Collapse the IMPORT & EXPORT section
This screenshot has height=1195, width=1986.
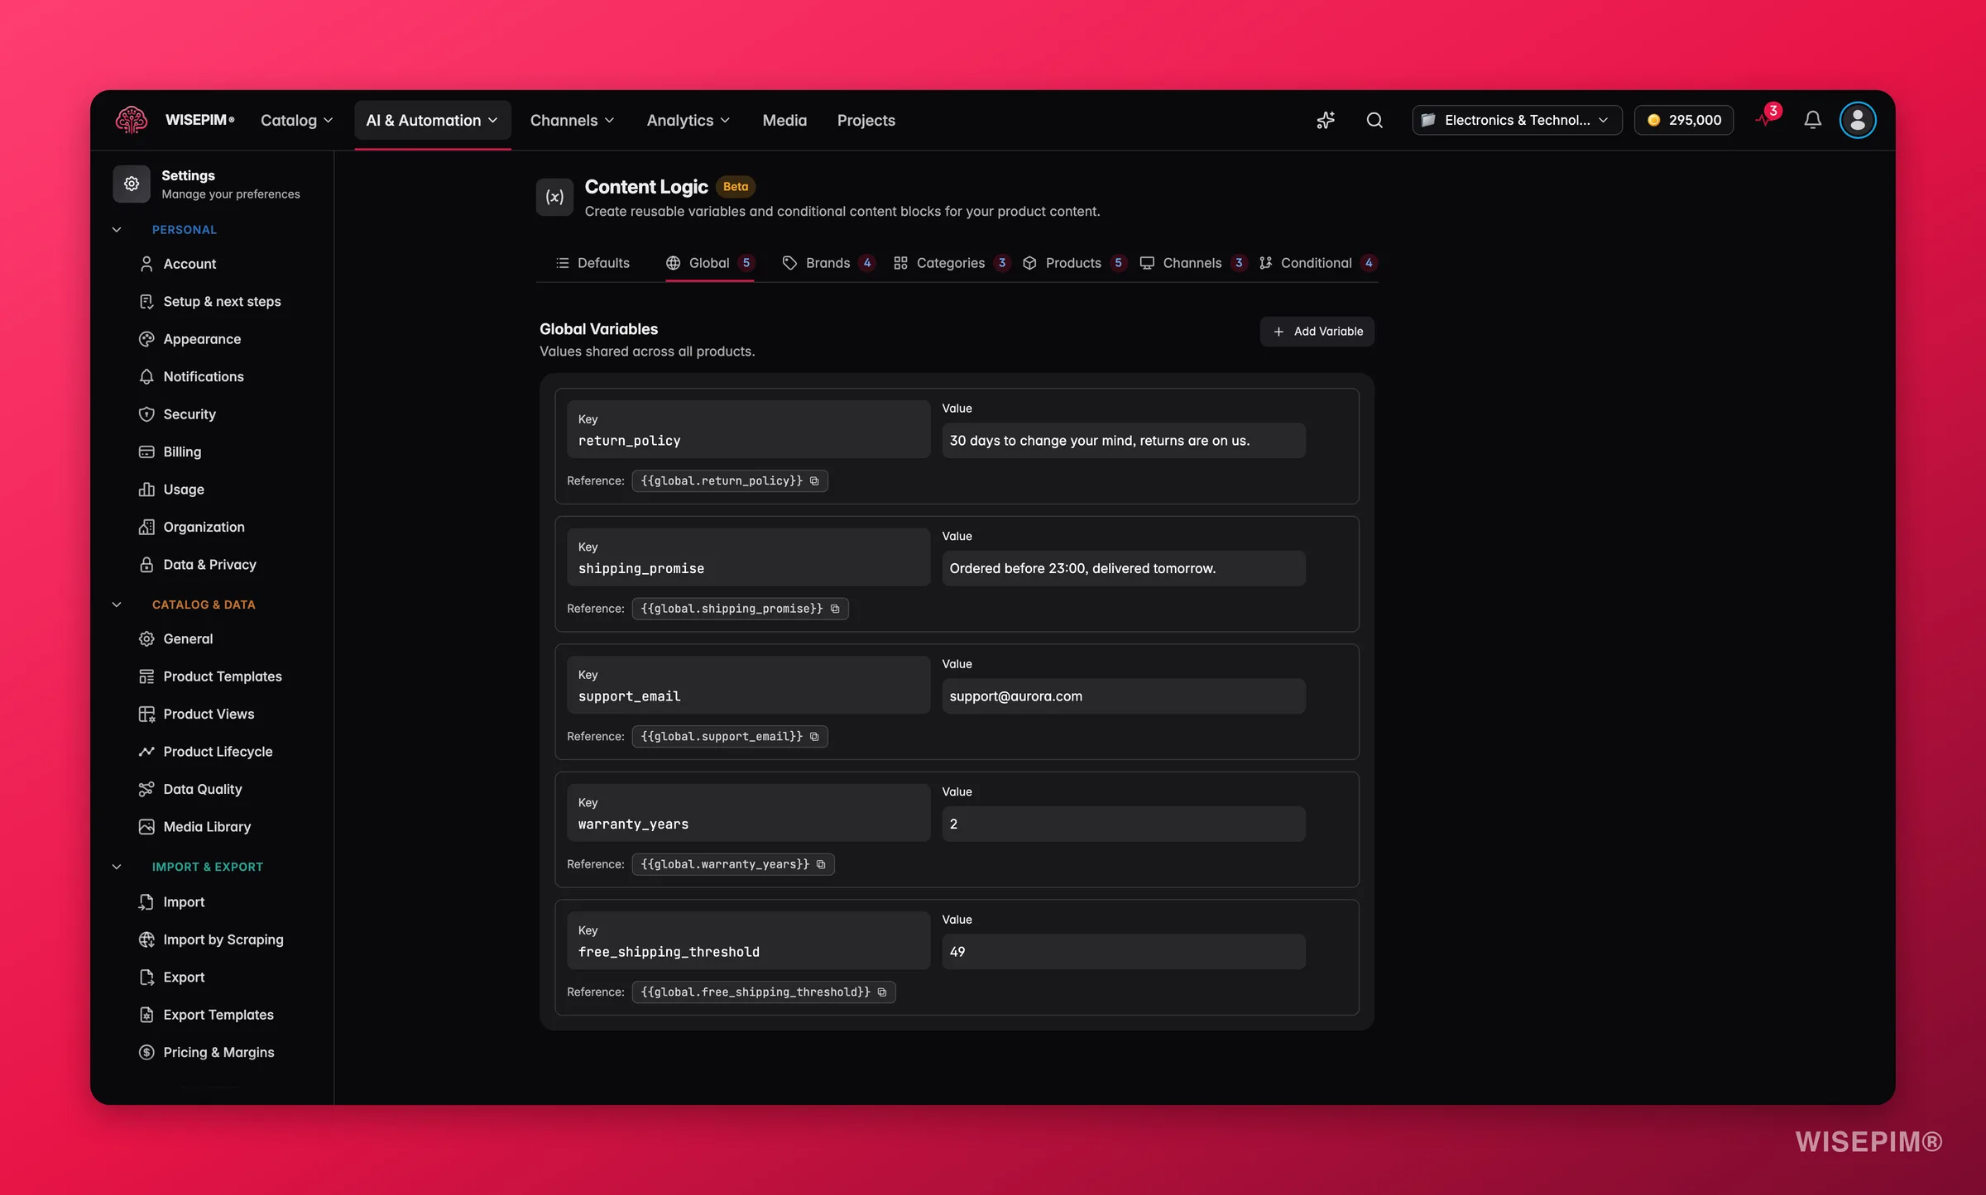click(117, 867)
